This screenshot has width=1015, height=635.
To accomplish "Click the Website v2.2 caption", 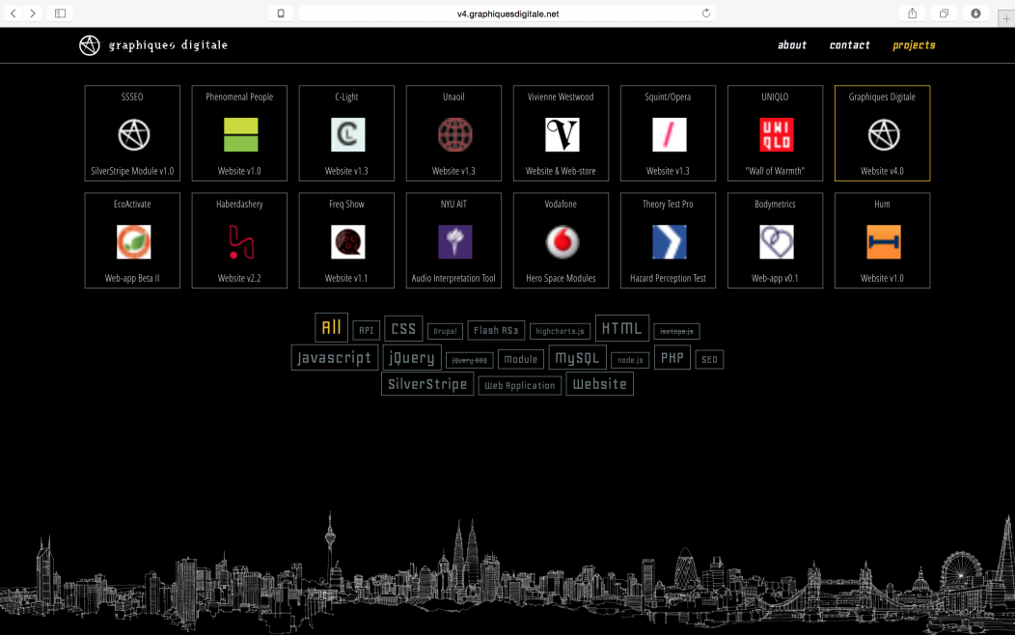I will pos(239,278).
